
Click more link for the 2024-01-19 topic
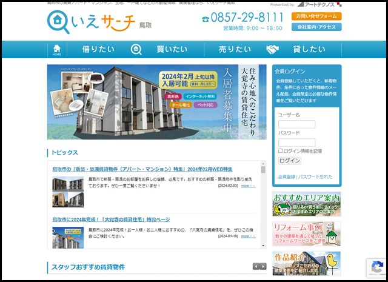(x=248, y=236)
